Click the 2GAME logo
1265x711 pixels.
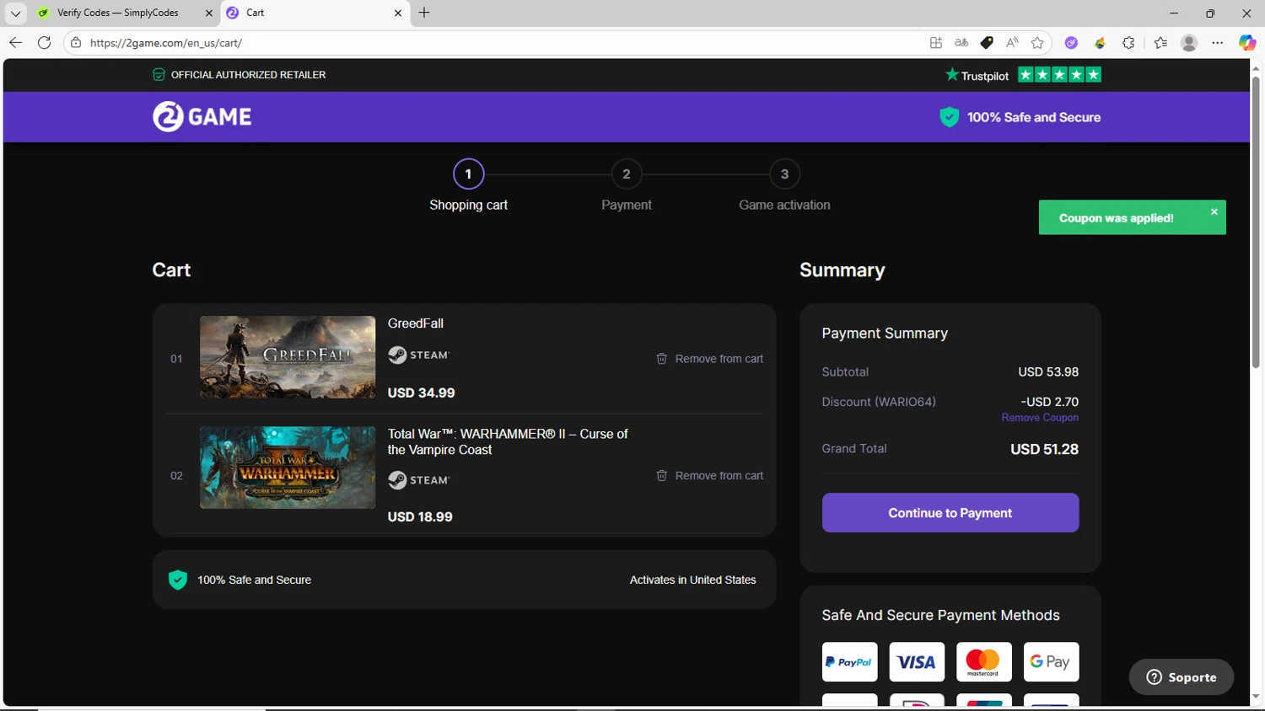tap(202, 116)
